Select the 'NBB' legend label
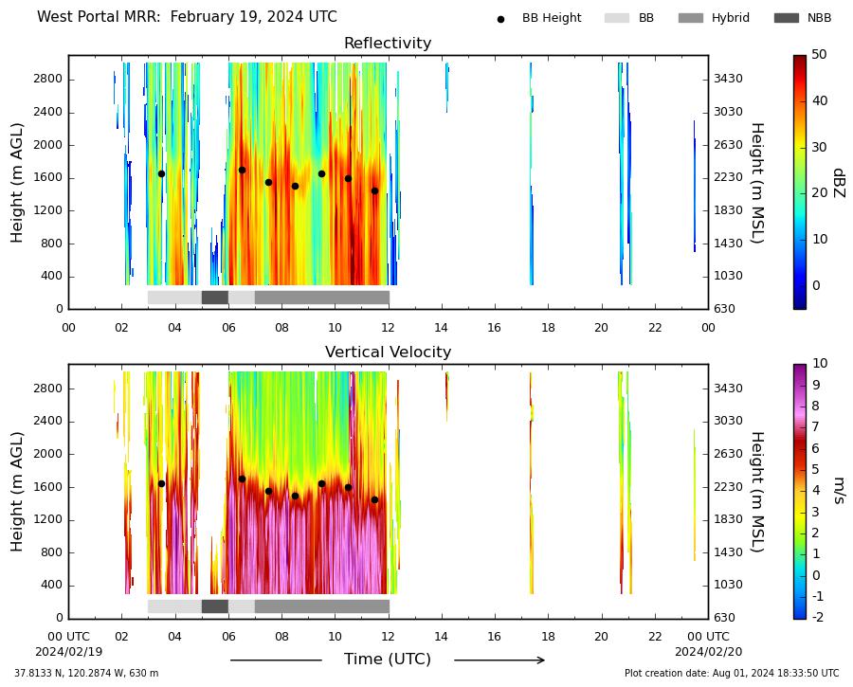Screen dimensions: 853x687 coord(819,18)
